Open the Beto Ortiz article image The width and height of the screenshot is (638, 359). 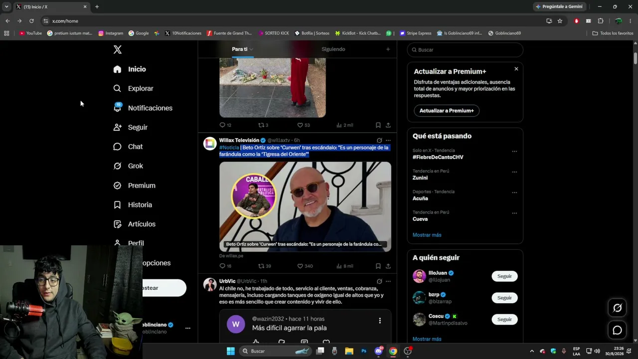click(305, 206)
